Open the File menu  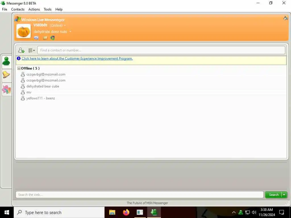(5, 9)
